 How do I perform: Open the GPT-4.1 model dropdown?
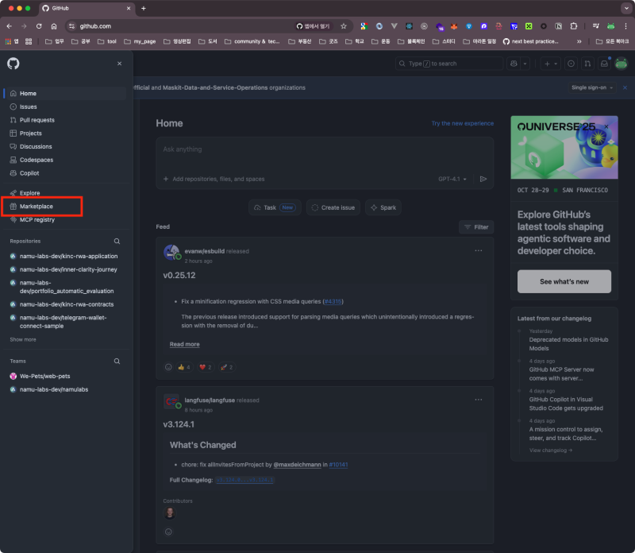pyautogui.click(x=452, y=179)
